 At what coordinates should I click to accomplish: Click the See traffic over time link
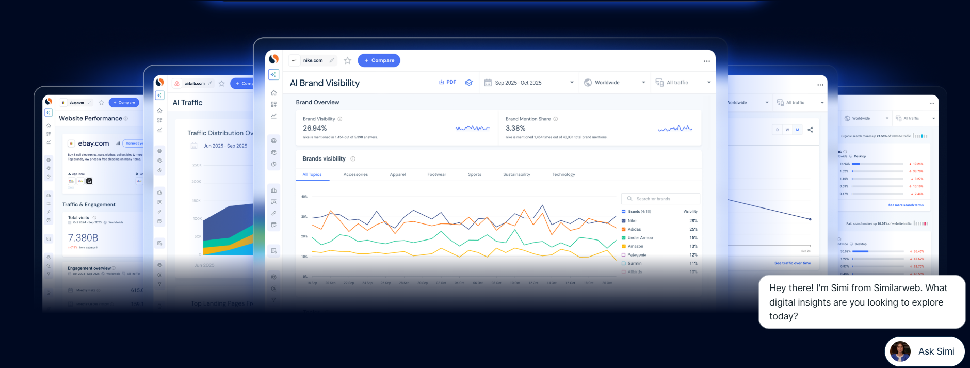point(792,263)
